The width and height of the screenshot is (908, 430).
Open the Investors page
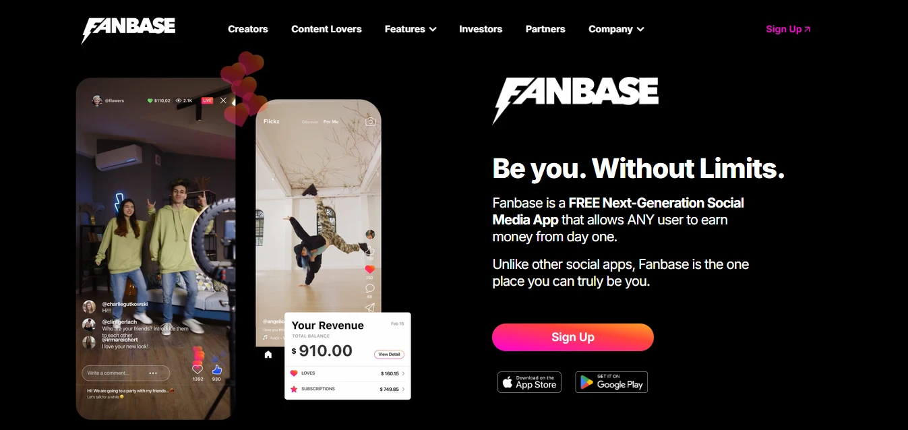pyautogui.click(x=481, y=29)
